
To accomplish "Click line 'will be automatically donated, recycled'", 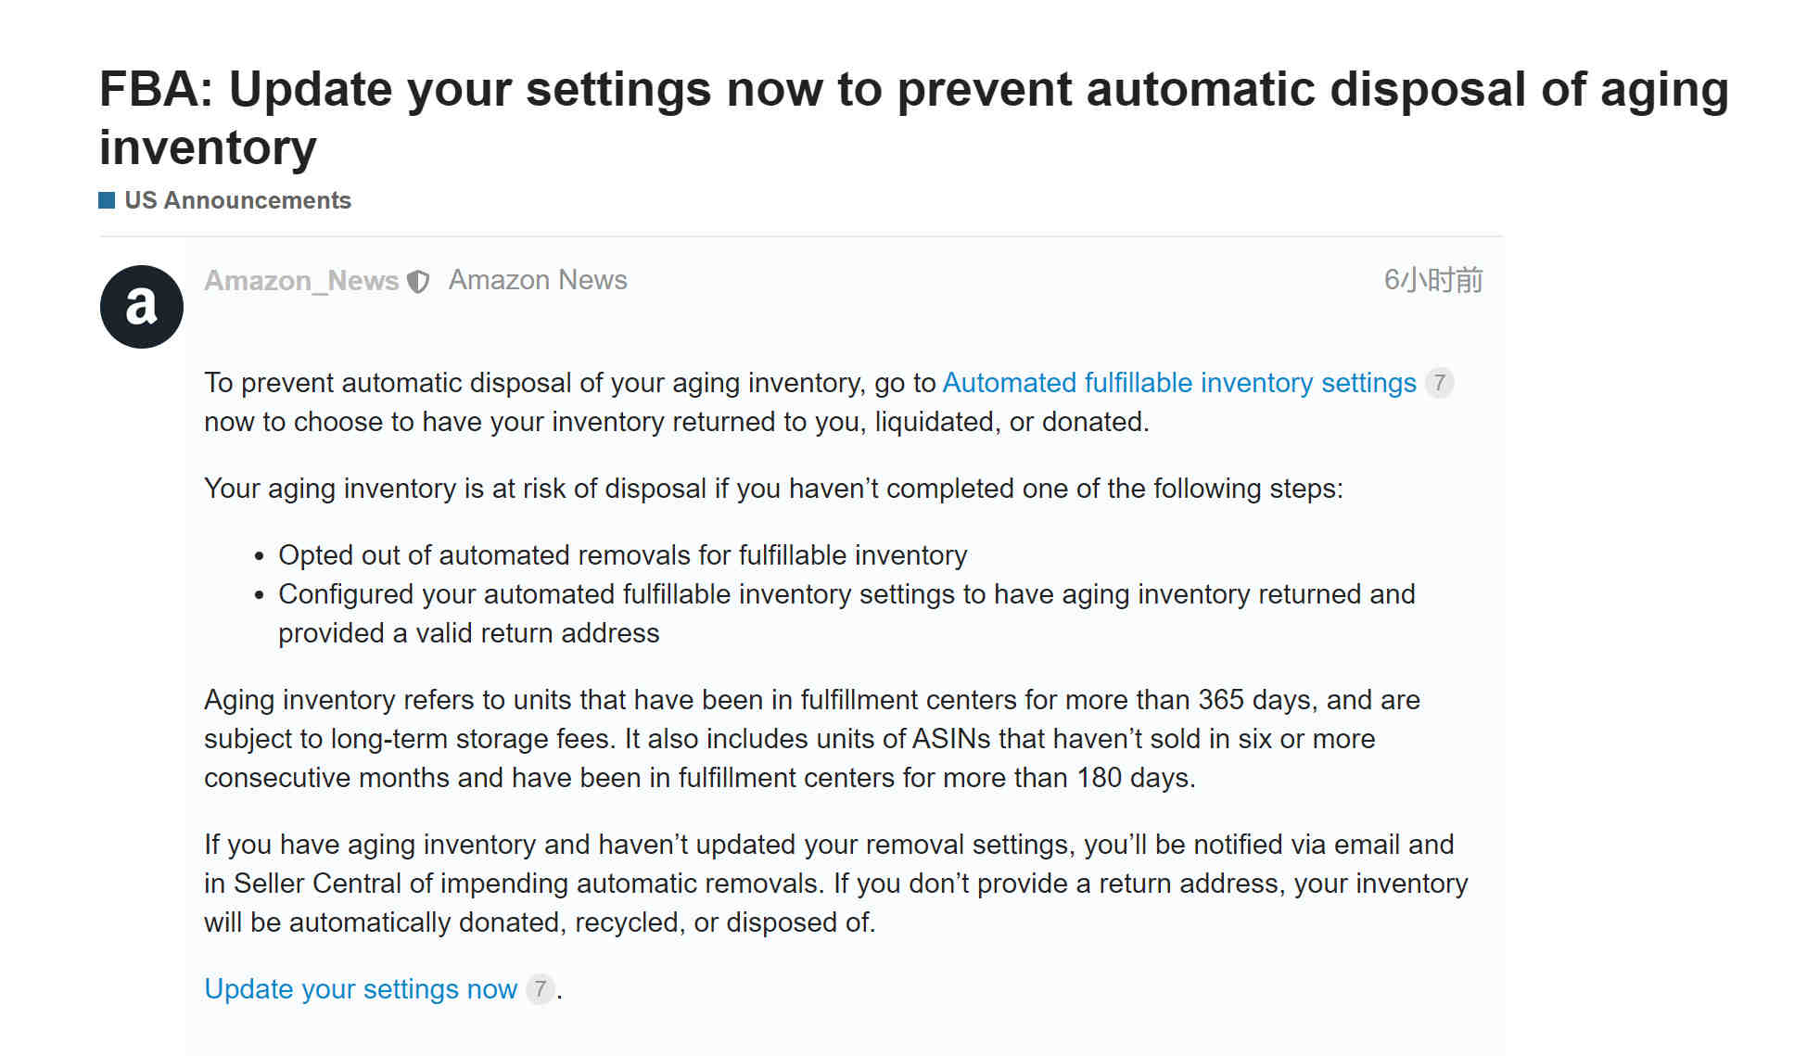I will [x=540, y=922].
